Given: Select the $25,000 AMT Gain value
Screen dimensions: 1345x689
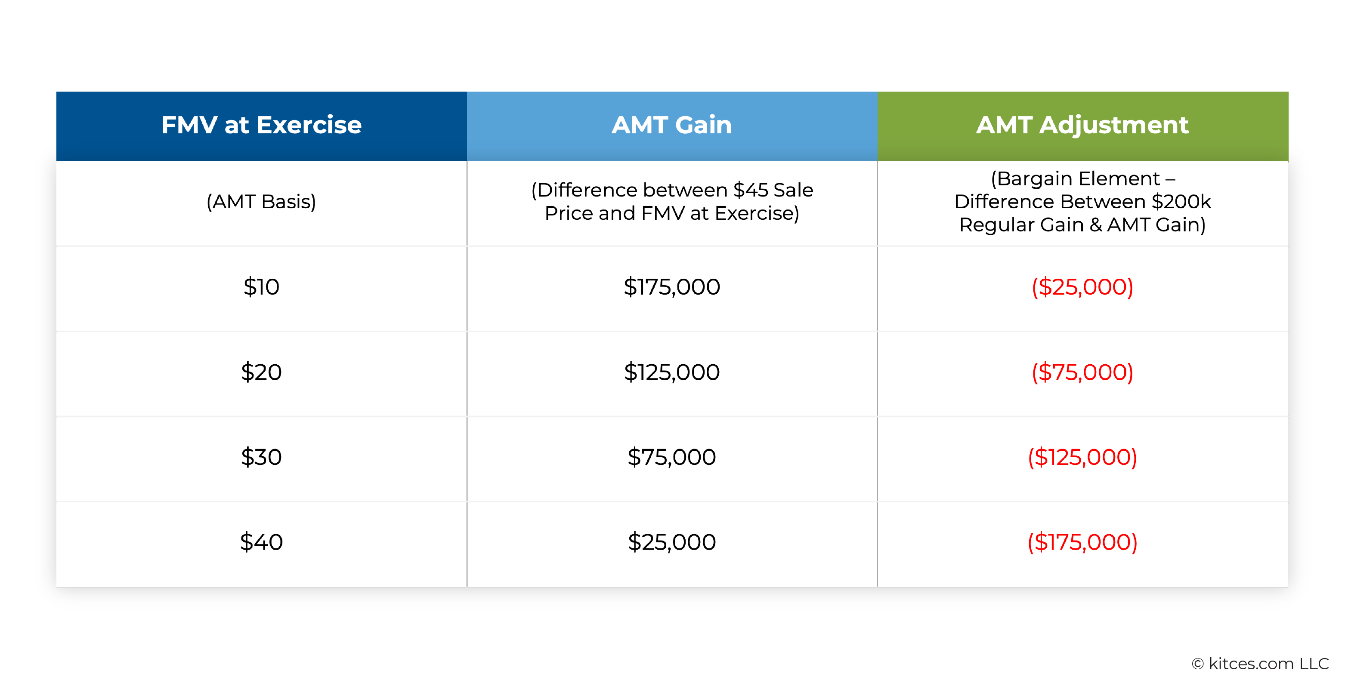Looking at the screenshot, I should pyautogui.click(x=671, y=542).
